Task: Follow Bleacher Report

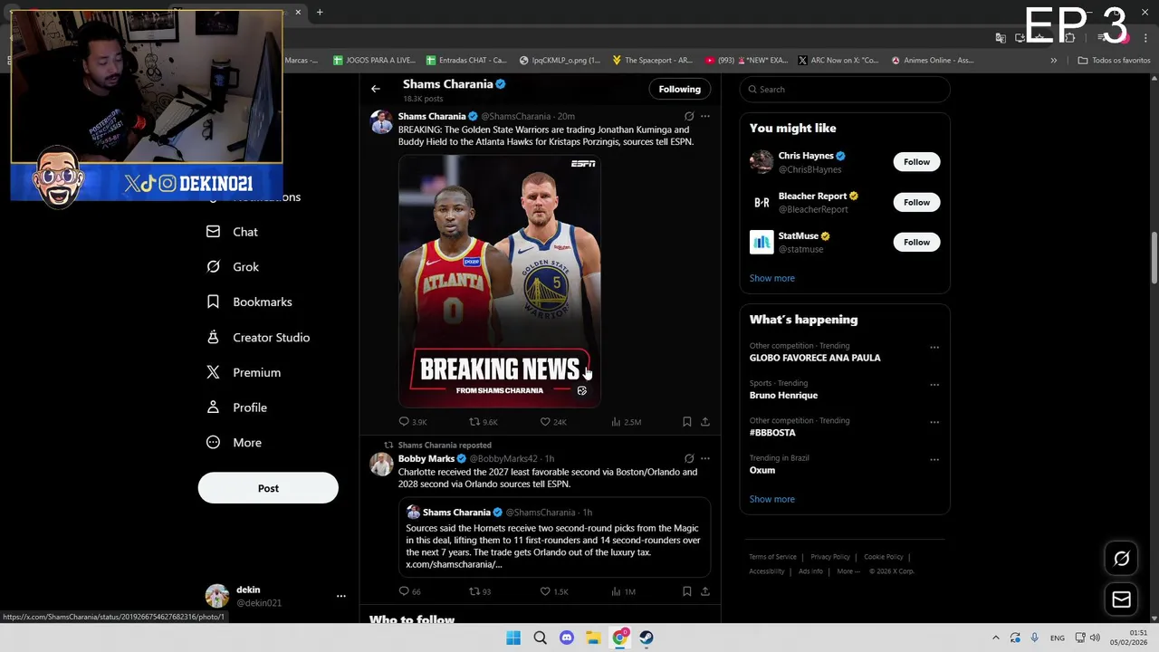Action: tap(916, 202)
